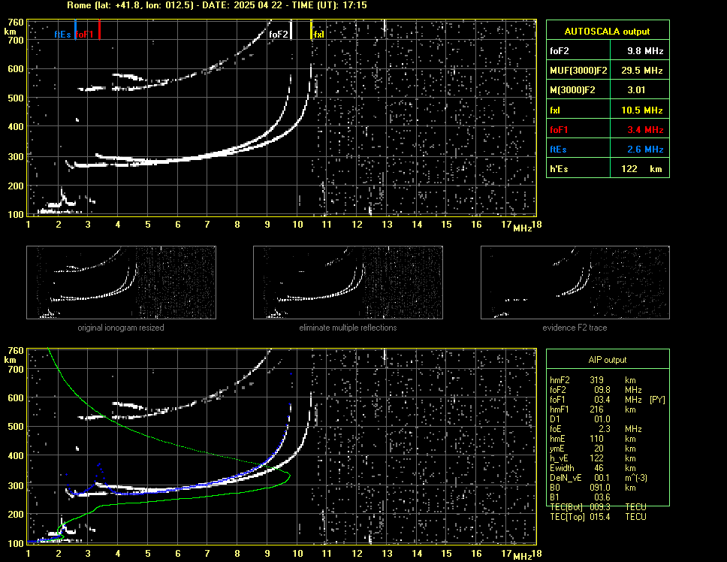This screenshot has height=562, width=727.
Task: Click the 122 km value beside h'Es
Action: click(641, 169)
